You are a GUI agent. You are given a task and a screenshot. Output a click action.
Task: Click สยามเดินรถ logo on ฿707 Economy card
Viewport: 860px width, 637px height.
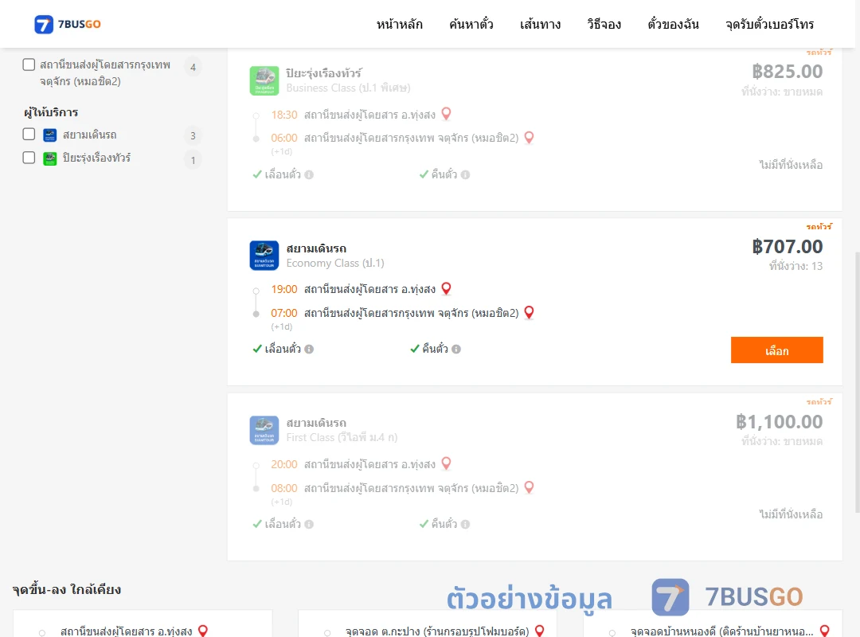pos(264,256)
